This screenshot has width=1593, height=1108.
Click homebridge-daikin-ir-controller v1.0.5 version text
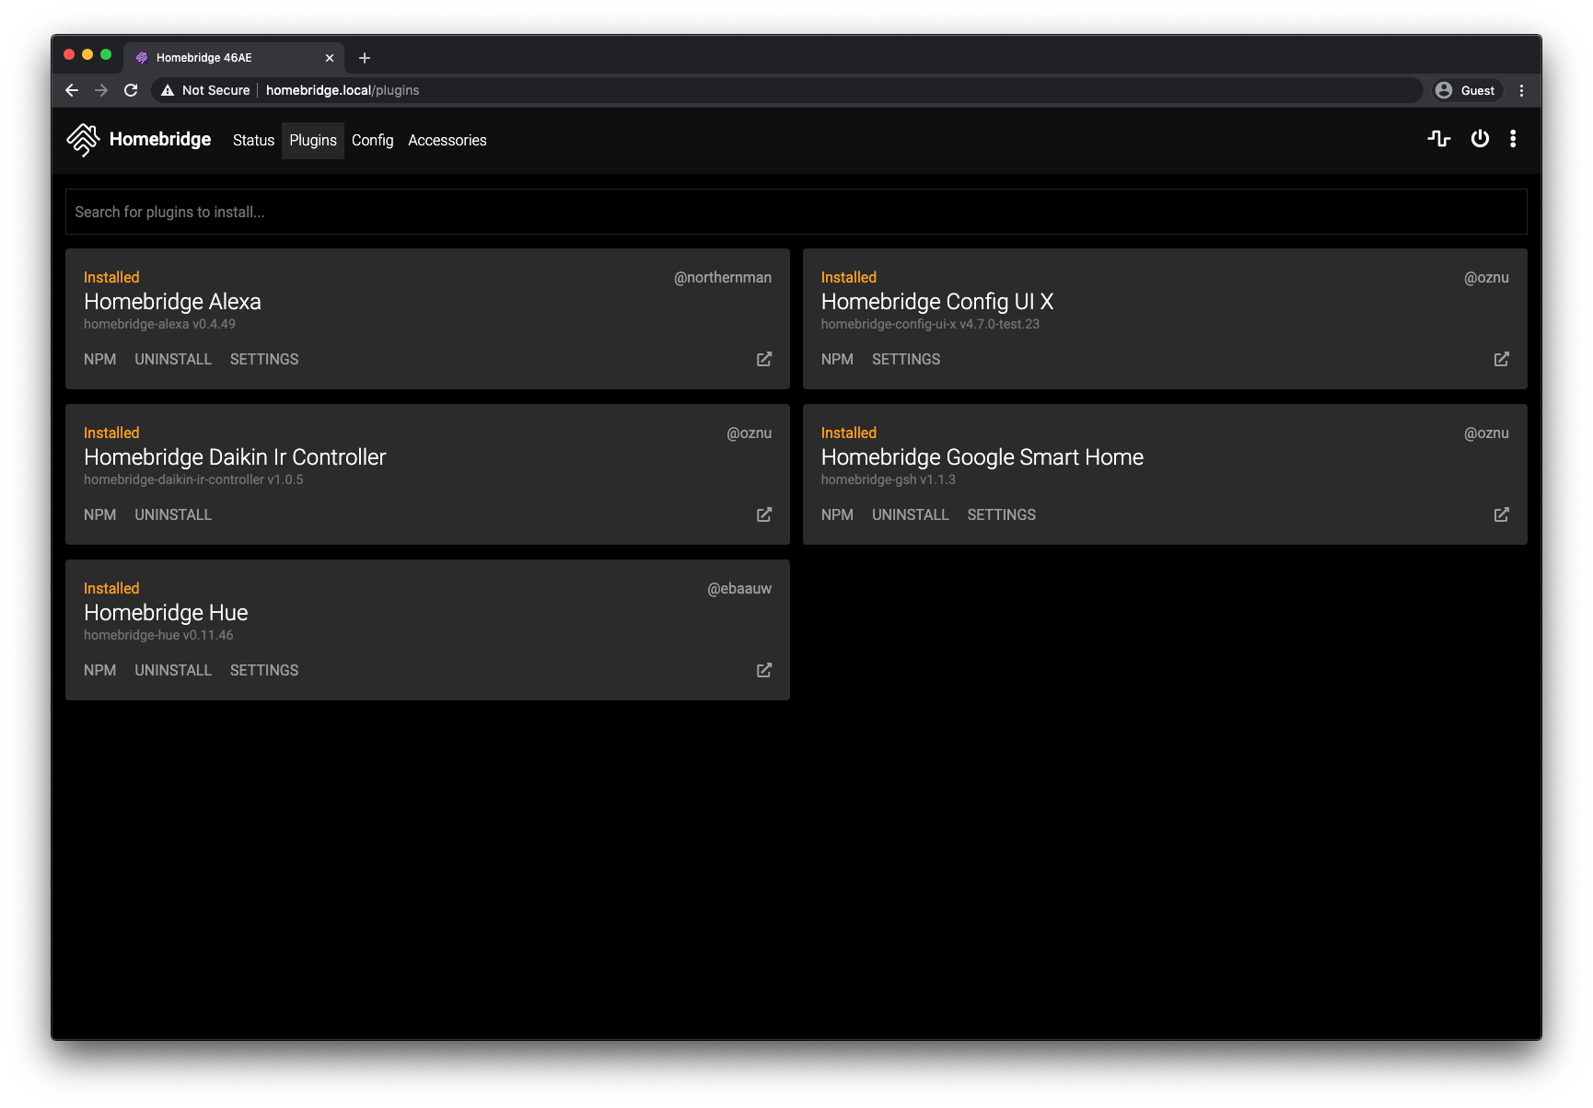pos(193,479)
